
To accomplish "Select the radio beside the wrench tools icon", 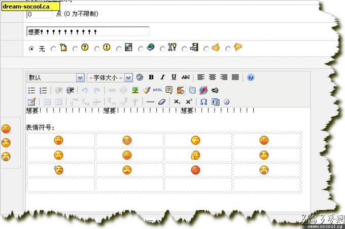I will [162, 49].
